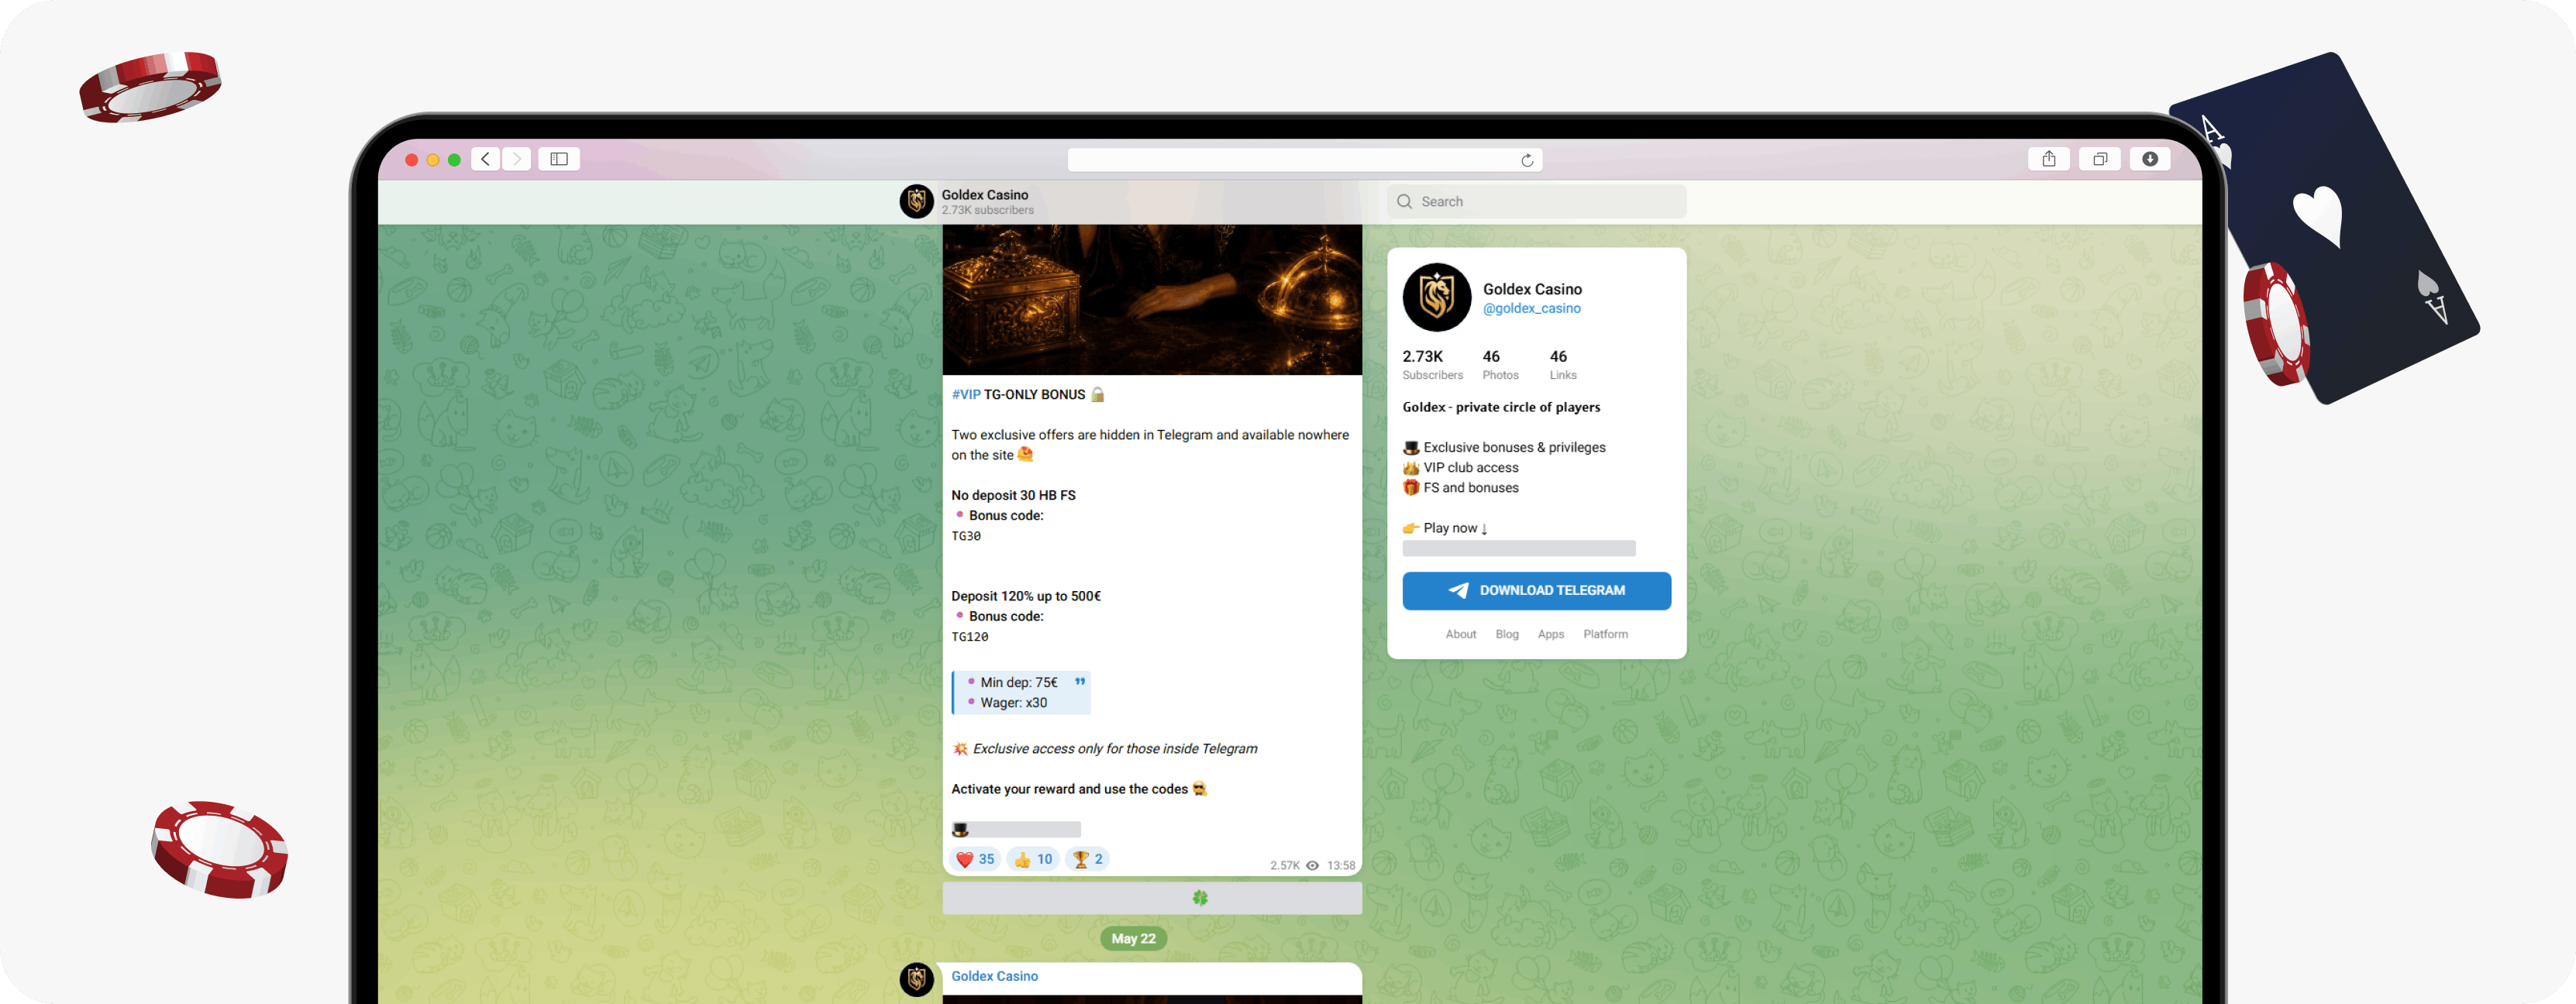Click the Download Telegram button
The height and width of the screenshot is (1004, 2576).
(x=1537, y=590)
